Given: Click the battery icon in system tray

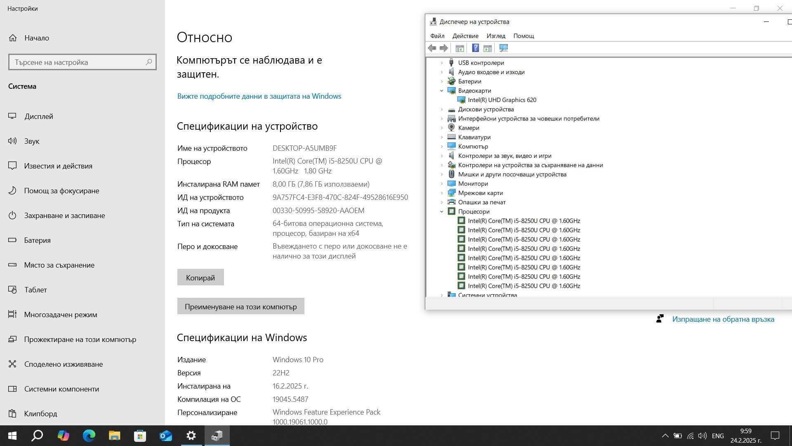Looking at the screenshot, I should pos(677,436).
